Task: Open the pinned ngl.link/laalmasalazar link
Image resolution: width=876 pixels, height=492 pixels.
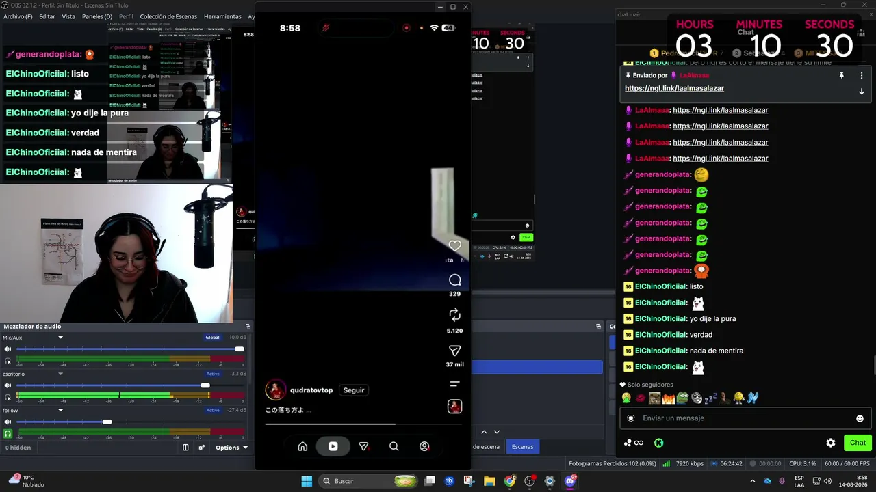Action: 674,88
